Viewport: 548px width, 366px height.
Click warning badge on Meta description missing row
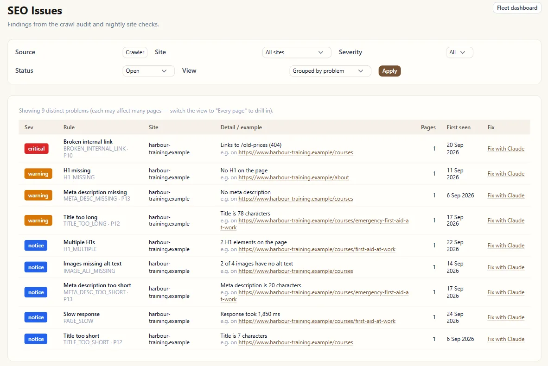click(x=38, y=195)
